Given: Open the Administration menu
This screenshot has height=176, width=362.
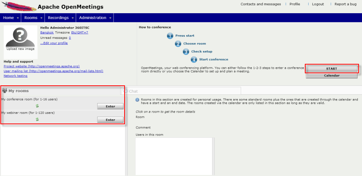Looking at the screenshot, I should [x=95, y=18].
